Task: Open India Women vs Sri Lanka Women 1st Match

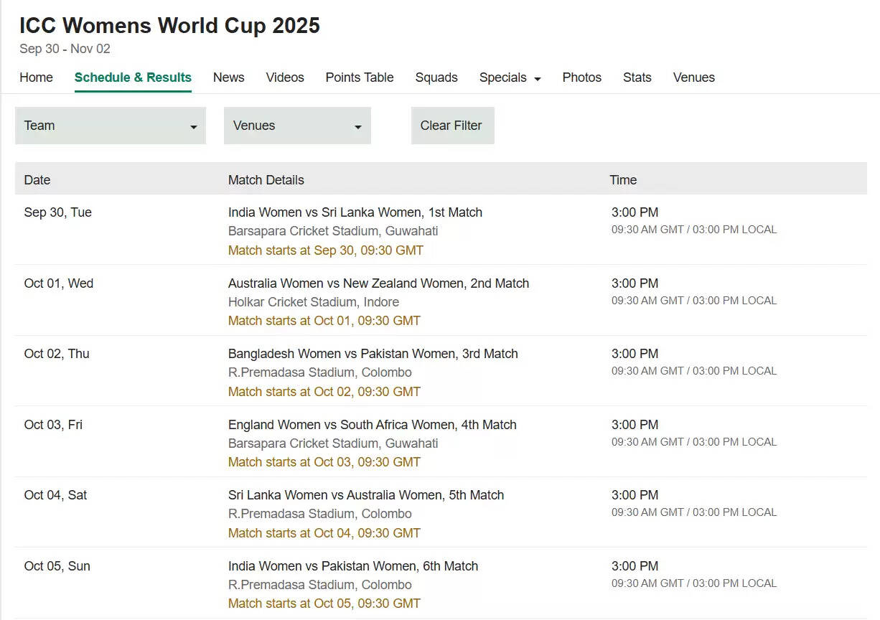Action: coord(355,212)
